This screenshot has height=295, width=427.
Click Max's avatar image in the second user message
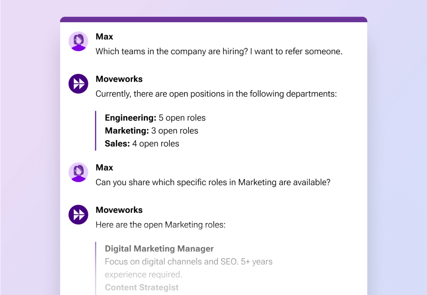(x=78, y=172)
